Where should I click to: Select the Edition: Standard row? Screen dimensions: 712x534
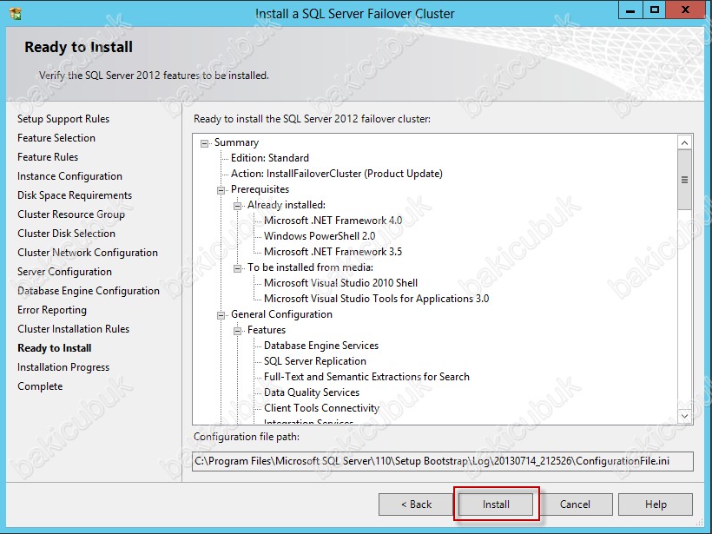coord(270,158)
